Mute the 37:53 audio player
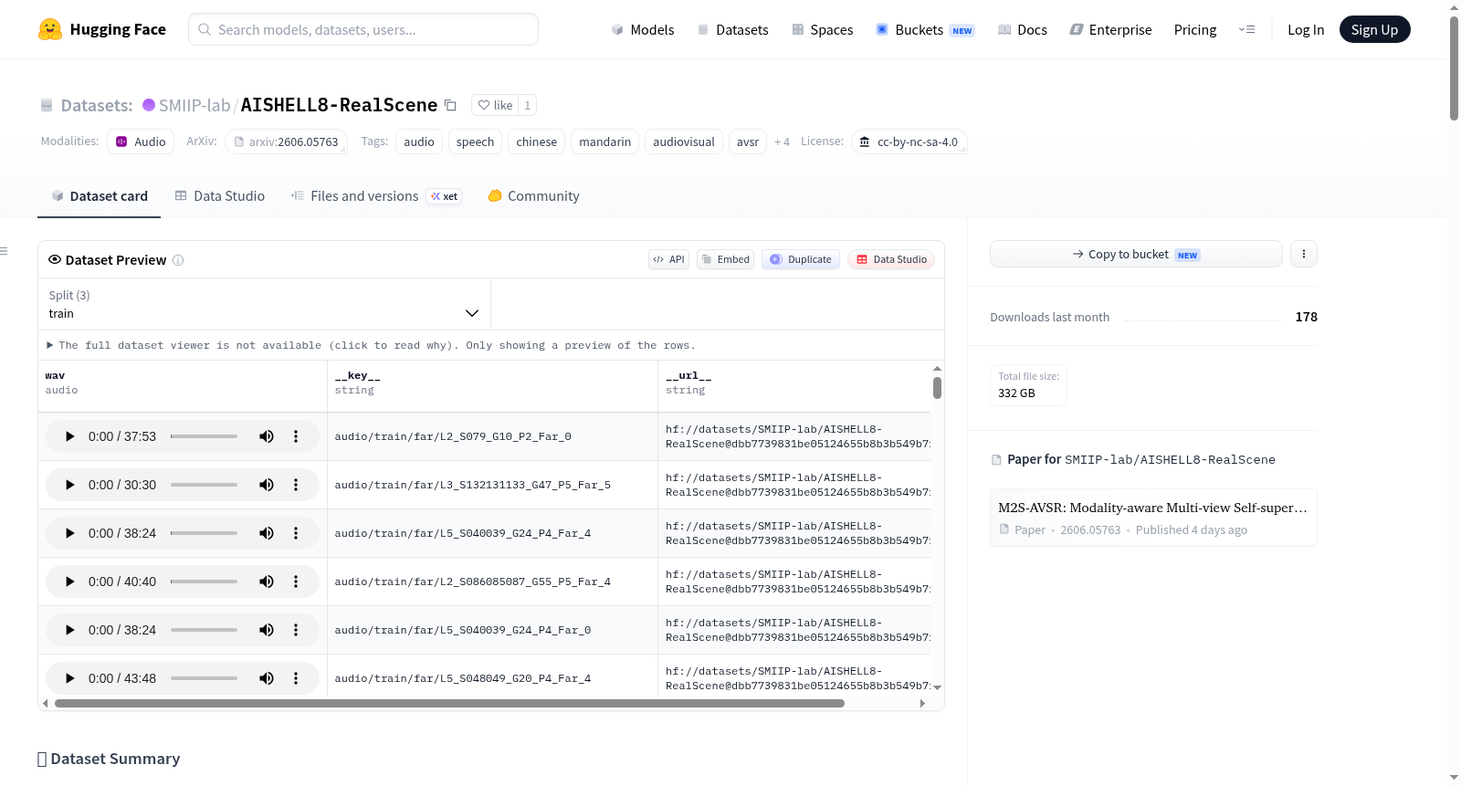The width and height of the screenshot is (1461, 786). [267, 436]
